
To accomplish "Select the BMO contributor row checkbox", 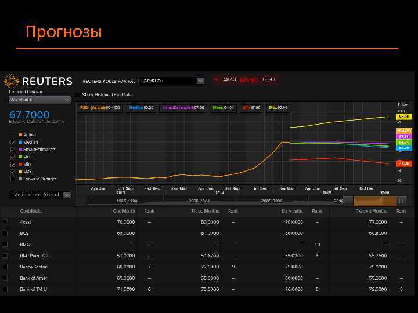I will point(5,245).
